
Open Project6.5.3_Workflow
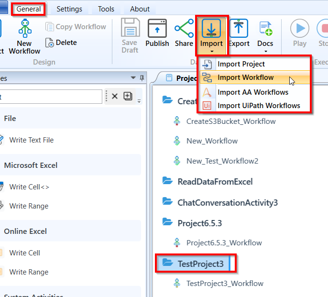pos(224,243)
